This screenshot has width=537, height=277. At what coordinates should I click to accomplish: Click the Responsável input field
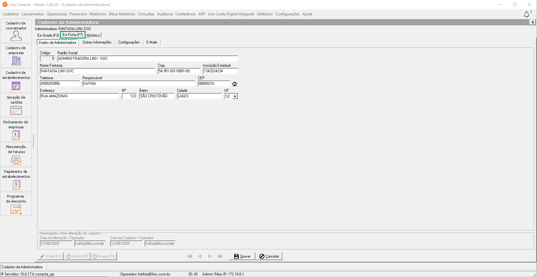click(139, 84)
